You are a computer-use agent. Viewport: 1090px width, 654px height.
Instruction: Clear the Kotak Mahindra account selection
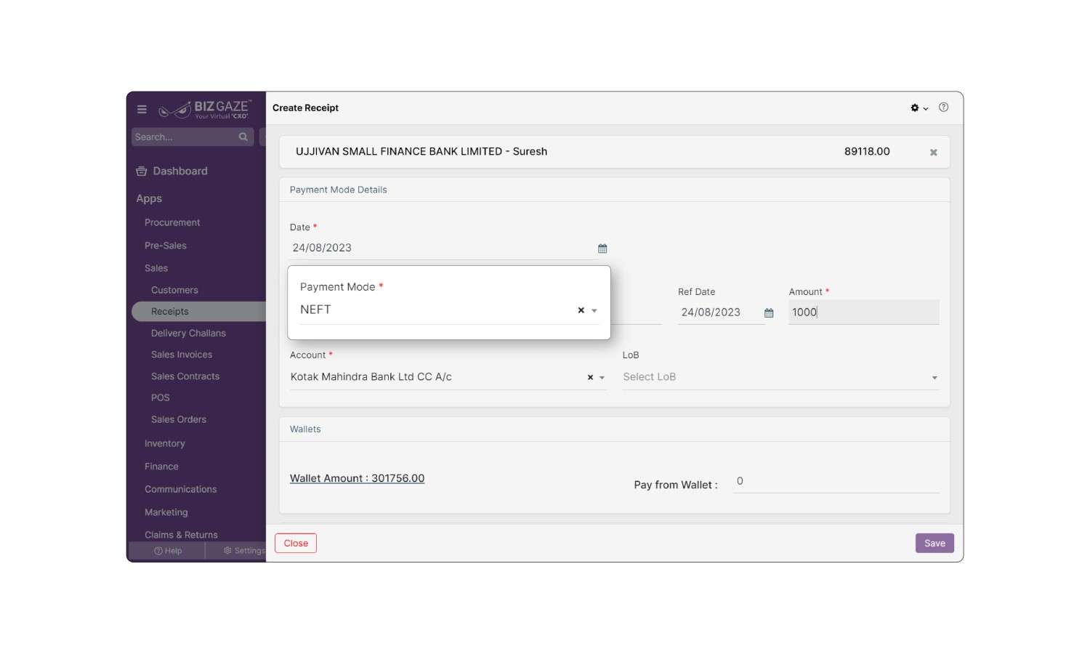(x=590, y=377)
